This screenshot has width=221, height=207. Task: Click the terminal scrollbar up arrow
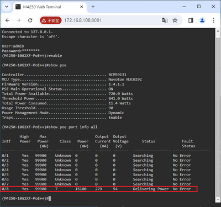coord(218,31)
